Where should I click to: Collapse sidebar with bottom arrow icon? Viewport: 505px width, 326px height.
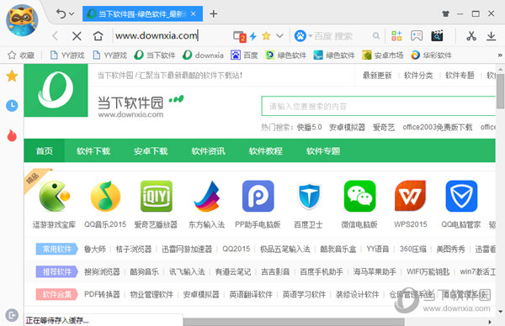(x=12, y=315)
